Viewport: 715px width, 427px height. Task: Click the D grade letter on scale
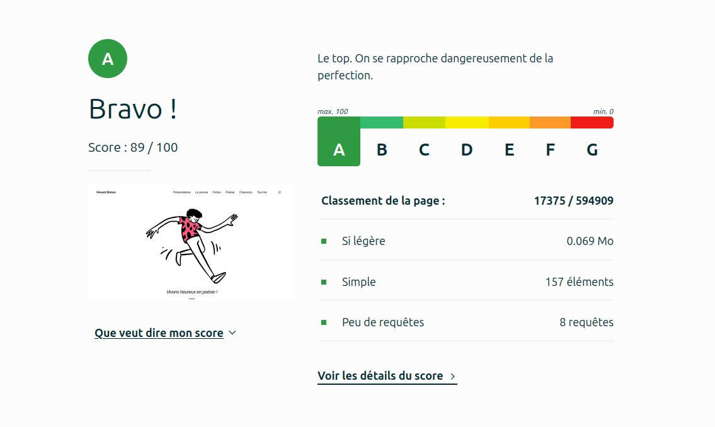467,150
